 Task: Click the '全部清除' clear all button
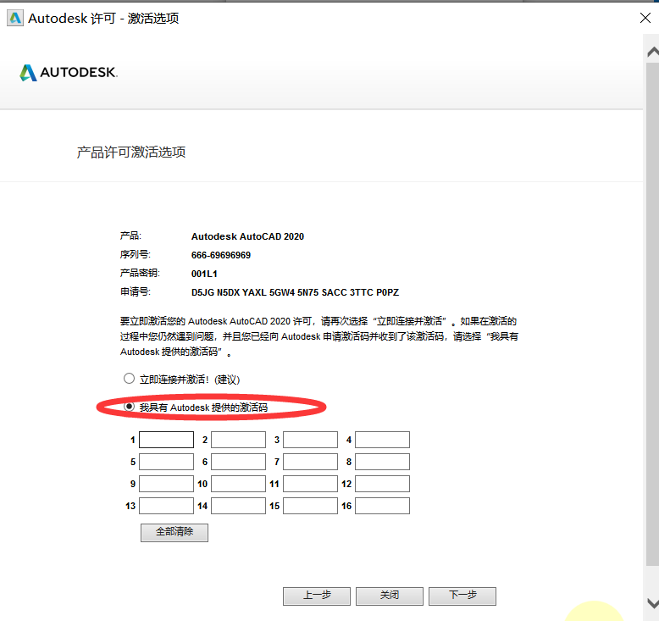coord(174,533)
